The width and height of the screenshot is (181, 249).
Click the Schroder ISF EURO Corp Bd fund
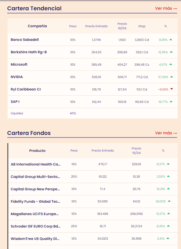[x=36, y=226]
